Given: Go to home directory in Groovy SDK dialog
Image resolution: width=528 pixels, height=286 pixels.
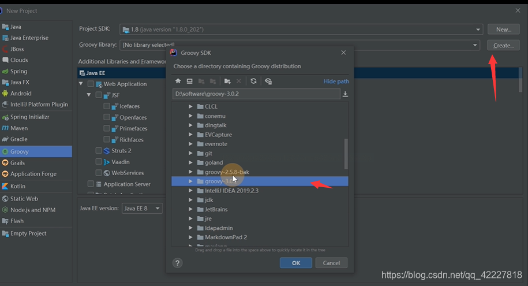Looking at the screenshot, I should coord(178,81).
